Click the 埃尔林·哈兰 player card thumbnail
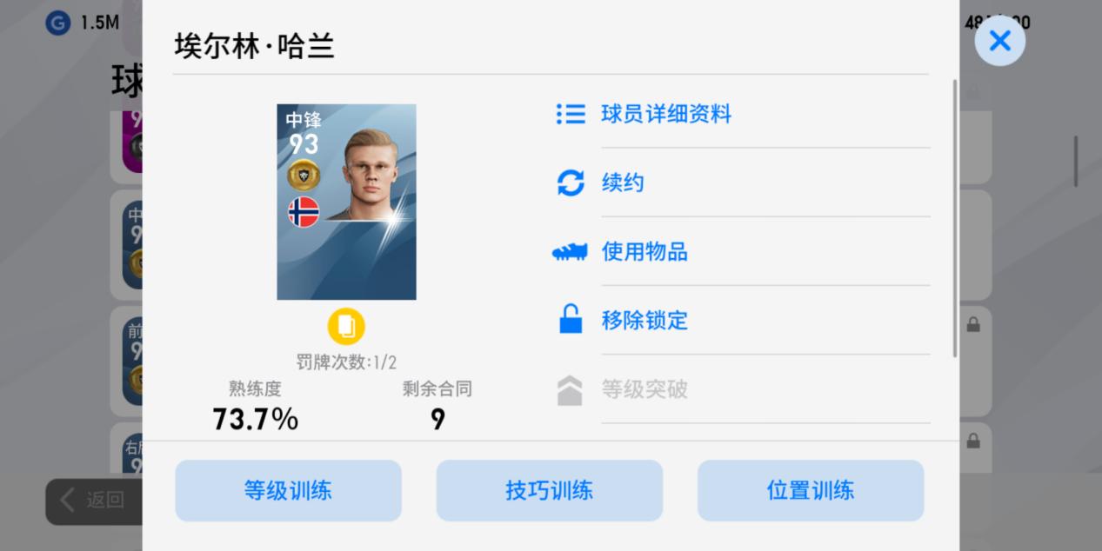The width and height of the screenshot is (1102, 551). pyautogui.click(x=346, y=202)
